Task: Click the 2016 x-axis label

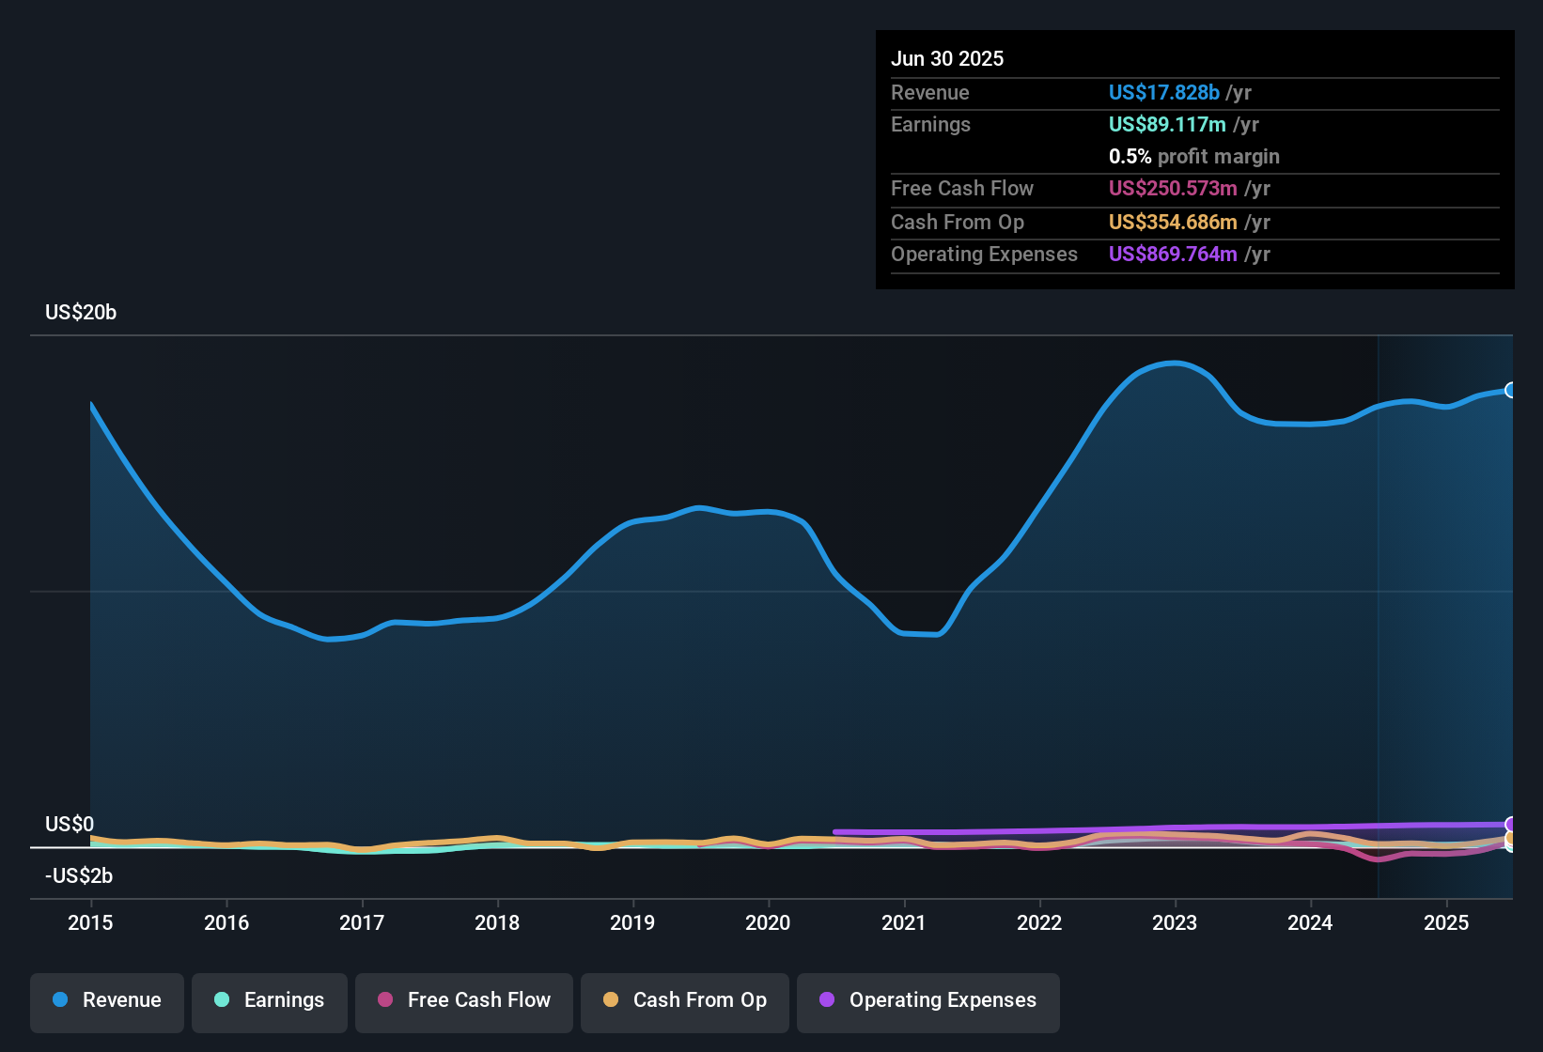Action: click(226, 923)
